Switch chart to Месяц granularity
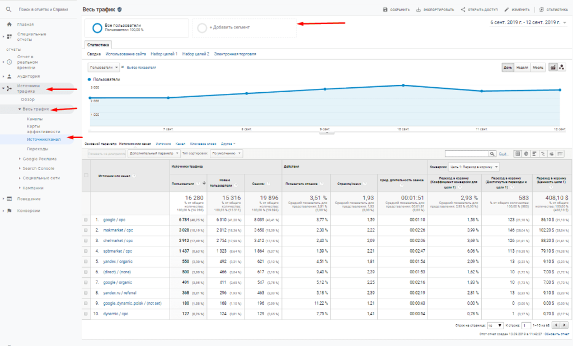573x346 pixels. click(x=538, y=68)
